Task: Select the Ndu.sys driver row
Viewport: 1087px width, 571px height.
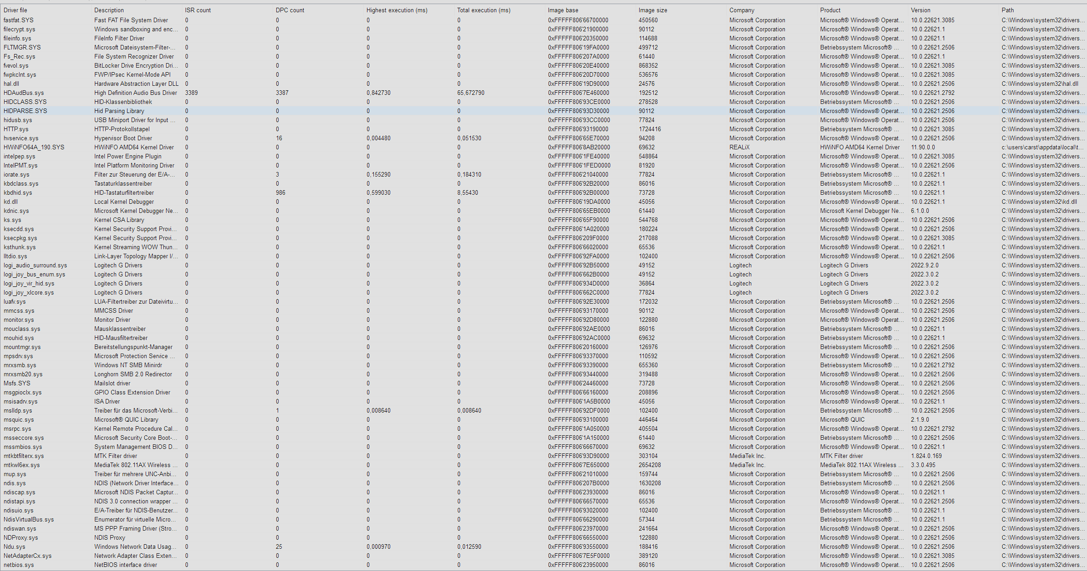Action: [15, 546]
